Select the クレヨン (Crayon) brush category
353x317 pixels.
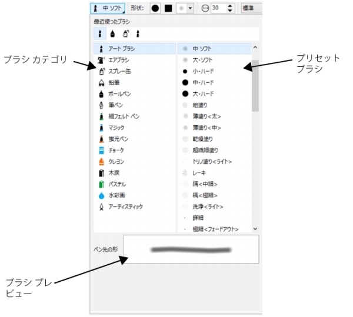tap(116, 161)
